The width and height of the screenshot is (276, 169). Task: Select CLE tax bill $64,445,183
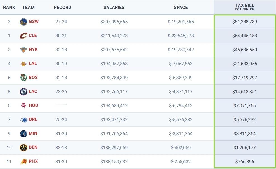pyautogui.click(x=245, y=36)
